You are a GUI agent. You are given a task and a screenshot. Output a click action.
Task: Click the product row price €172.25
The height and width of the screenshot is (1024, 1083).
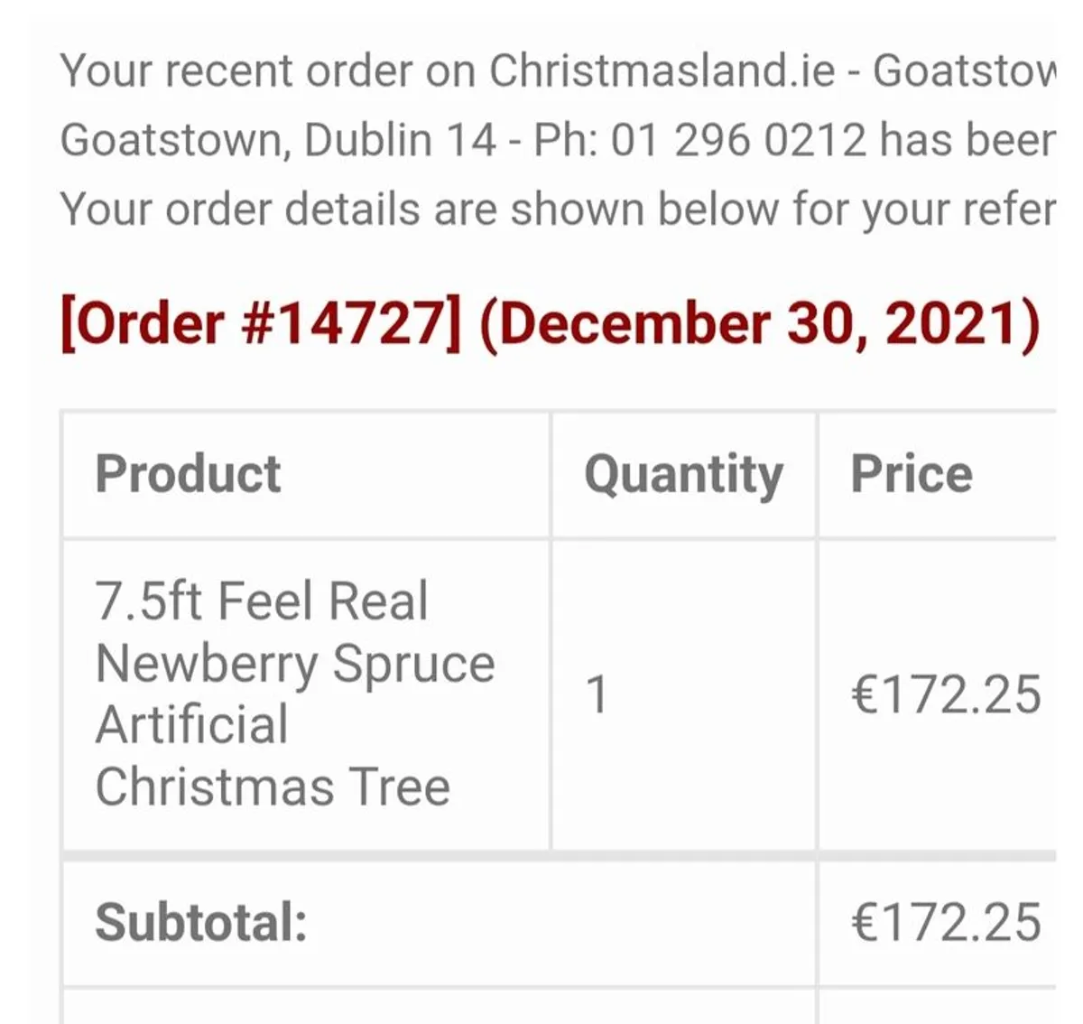(946, 695)
